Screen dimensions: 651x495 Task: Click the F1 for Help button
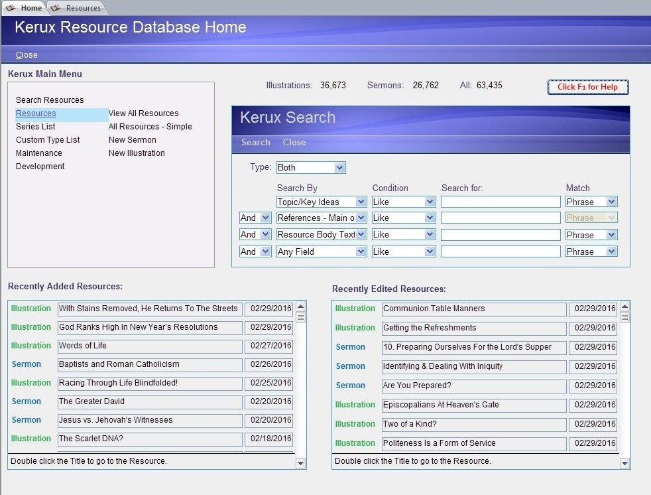click(x=588, y=87)
